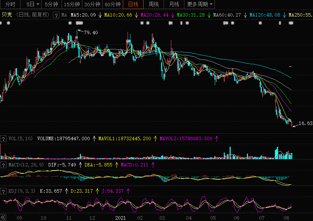Click the (日线, 前复权) adjustment label
This screenshot has height=221, width=313.
point(33,15)
